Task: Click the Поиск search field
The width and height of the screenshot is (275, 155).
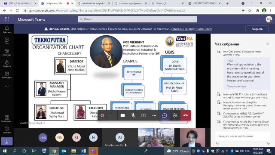Action: (137, 19)
